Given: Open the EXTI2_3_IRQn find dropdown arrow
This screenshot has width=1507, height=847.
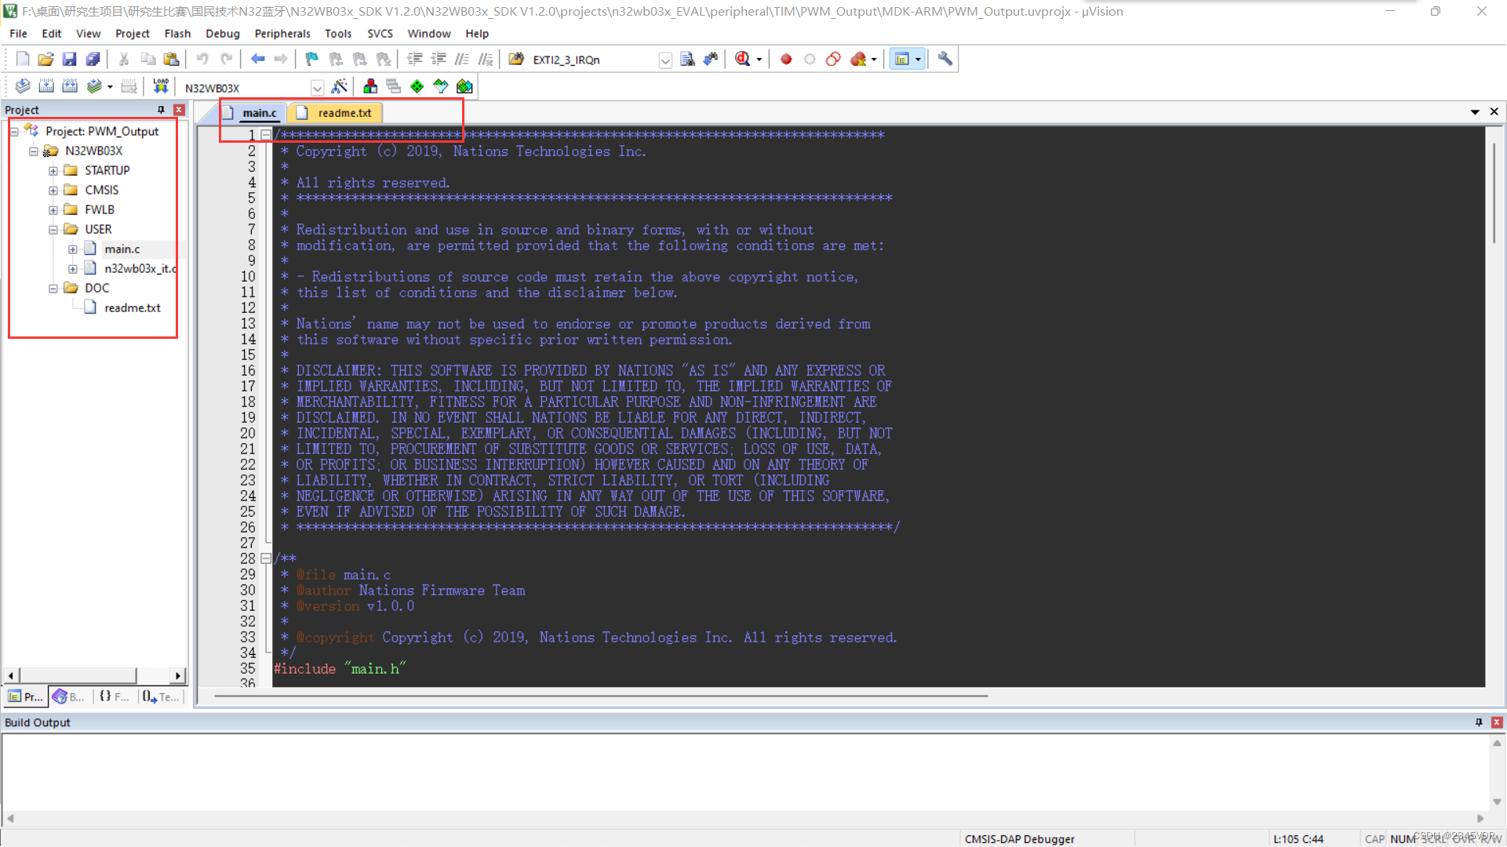Looking at the screenshot, I should point(665,60).
